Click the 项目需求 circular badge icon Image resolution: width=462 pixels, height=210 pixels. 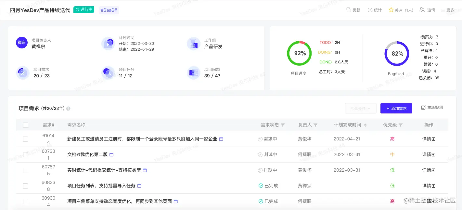pyautogui.click(x=22, y=73)
